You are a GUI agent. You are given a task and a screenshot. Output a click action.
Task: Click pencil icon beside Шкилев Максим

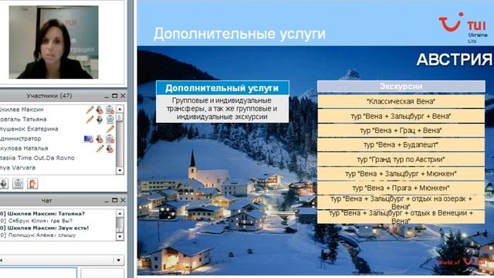coord(90,110)
